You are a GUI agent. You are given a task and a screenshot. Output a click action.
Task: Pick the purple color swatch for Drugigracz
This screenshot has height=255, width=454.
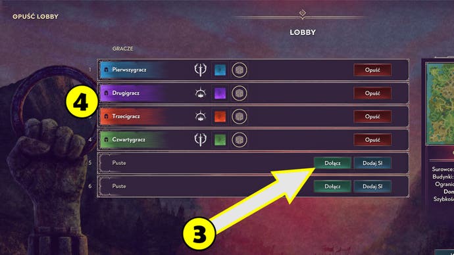click(220, 93)
